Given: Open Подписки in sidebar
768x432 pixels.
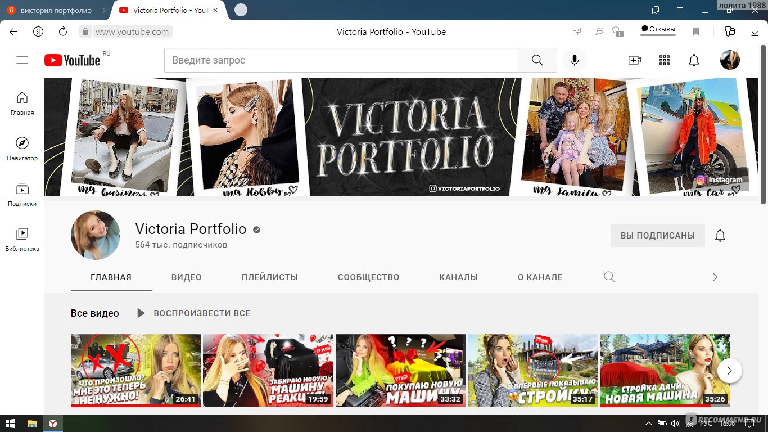Looking at the screenshot, I should [x=22, y=195].
